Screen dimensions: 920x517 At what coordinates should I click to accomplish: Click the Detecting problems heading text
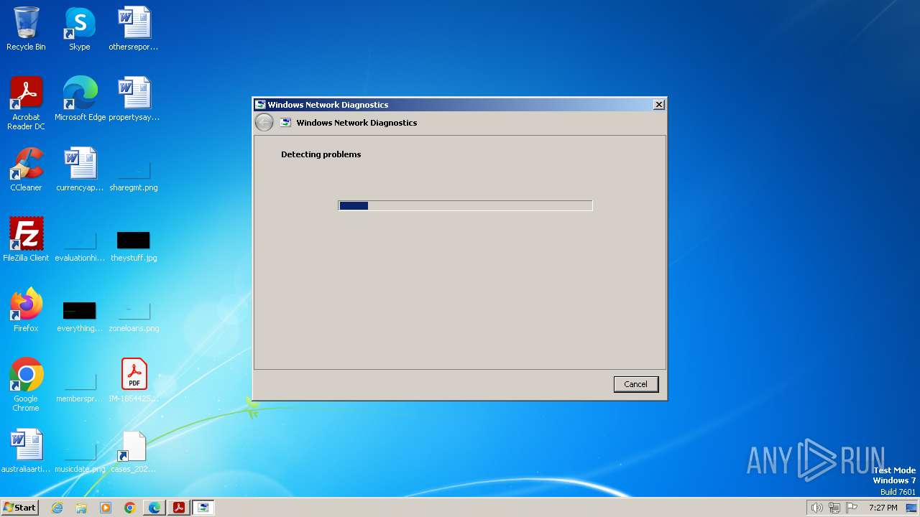(321, 154)
